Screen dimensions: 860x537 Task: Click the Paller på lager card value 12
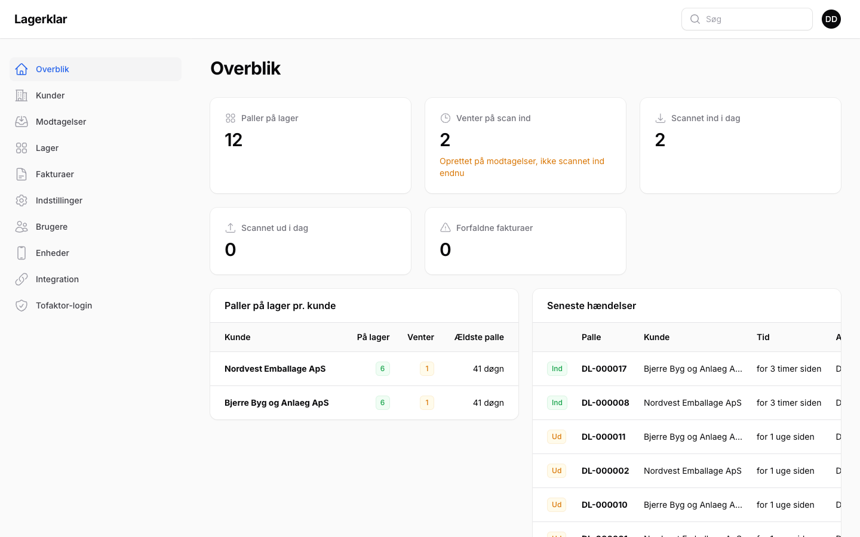[234, 140]
